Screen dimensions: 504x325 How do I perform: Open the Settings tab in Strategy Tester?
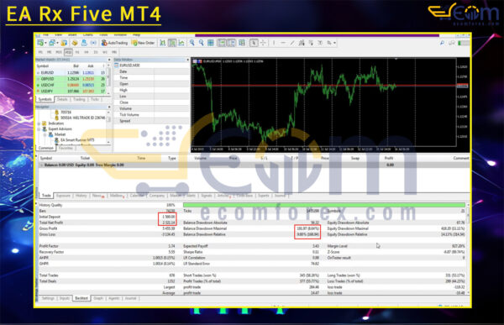coord(48,298)
